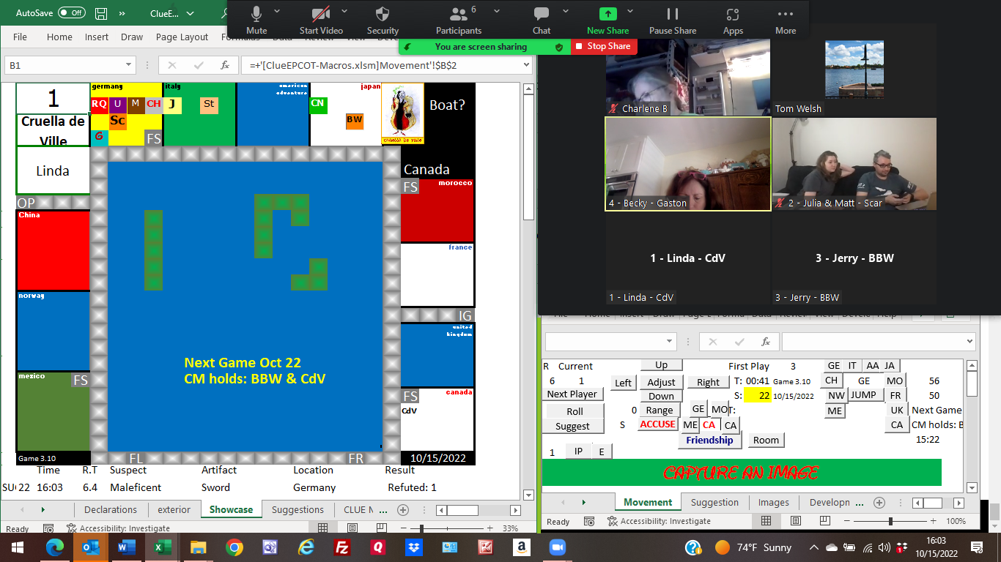Open Microsoft Edge from taskbar
Screen dimensions: 1001x562
pyautogui.click(x=55, y=547)
